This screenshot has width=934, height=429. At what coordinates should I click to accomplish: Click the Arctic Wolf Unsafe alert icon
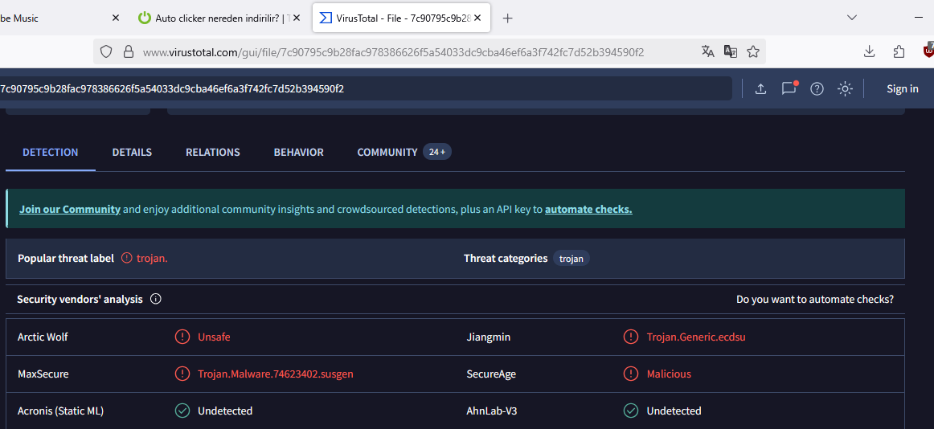point(182,337)
